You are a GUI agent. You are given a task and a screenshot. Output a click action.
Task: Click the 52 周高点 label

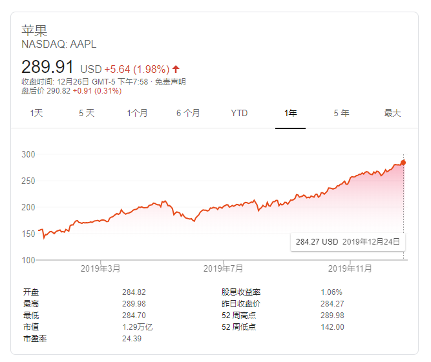tap(239, 316)
